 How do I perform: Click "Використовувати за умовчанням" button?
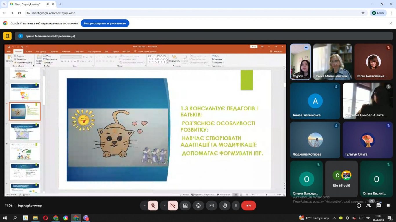[x=105, y=23]
